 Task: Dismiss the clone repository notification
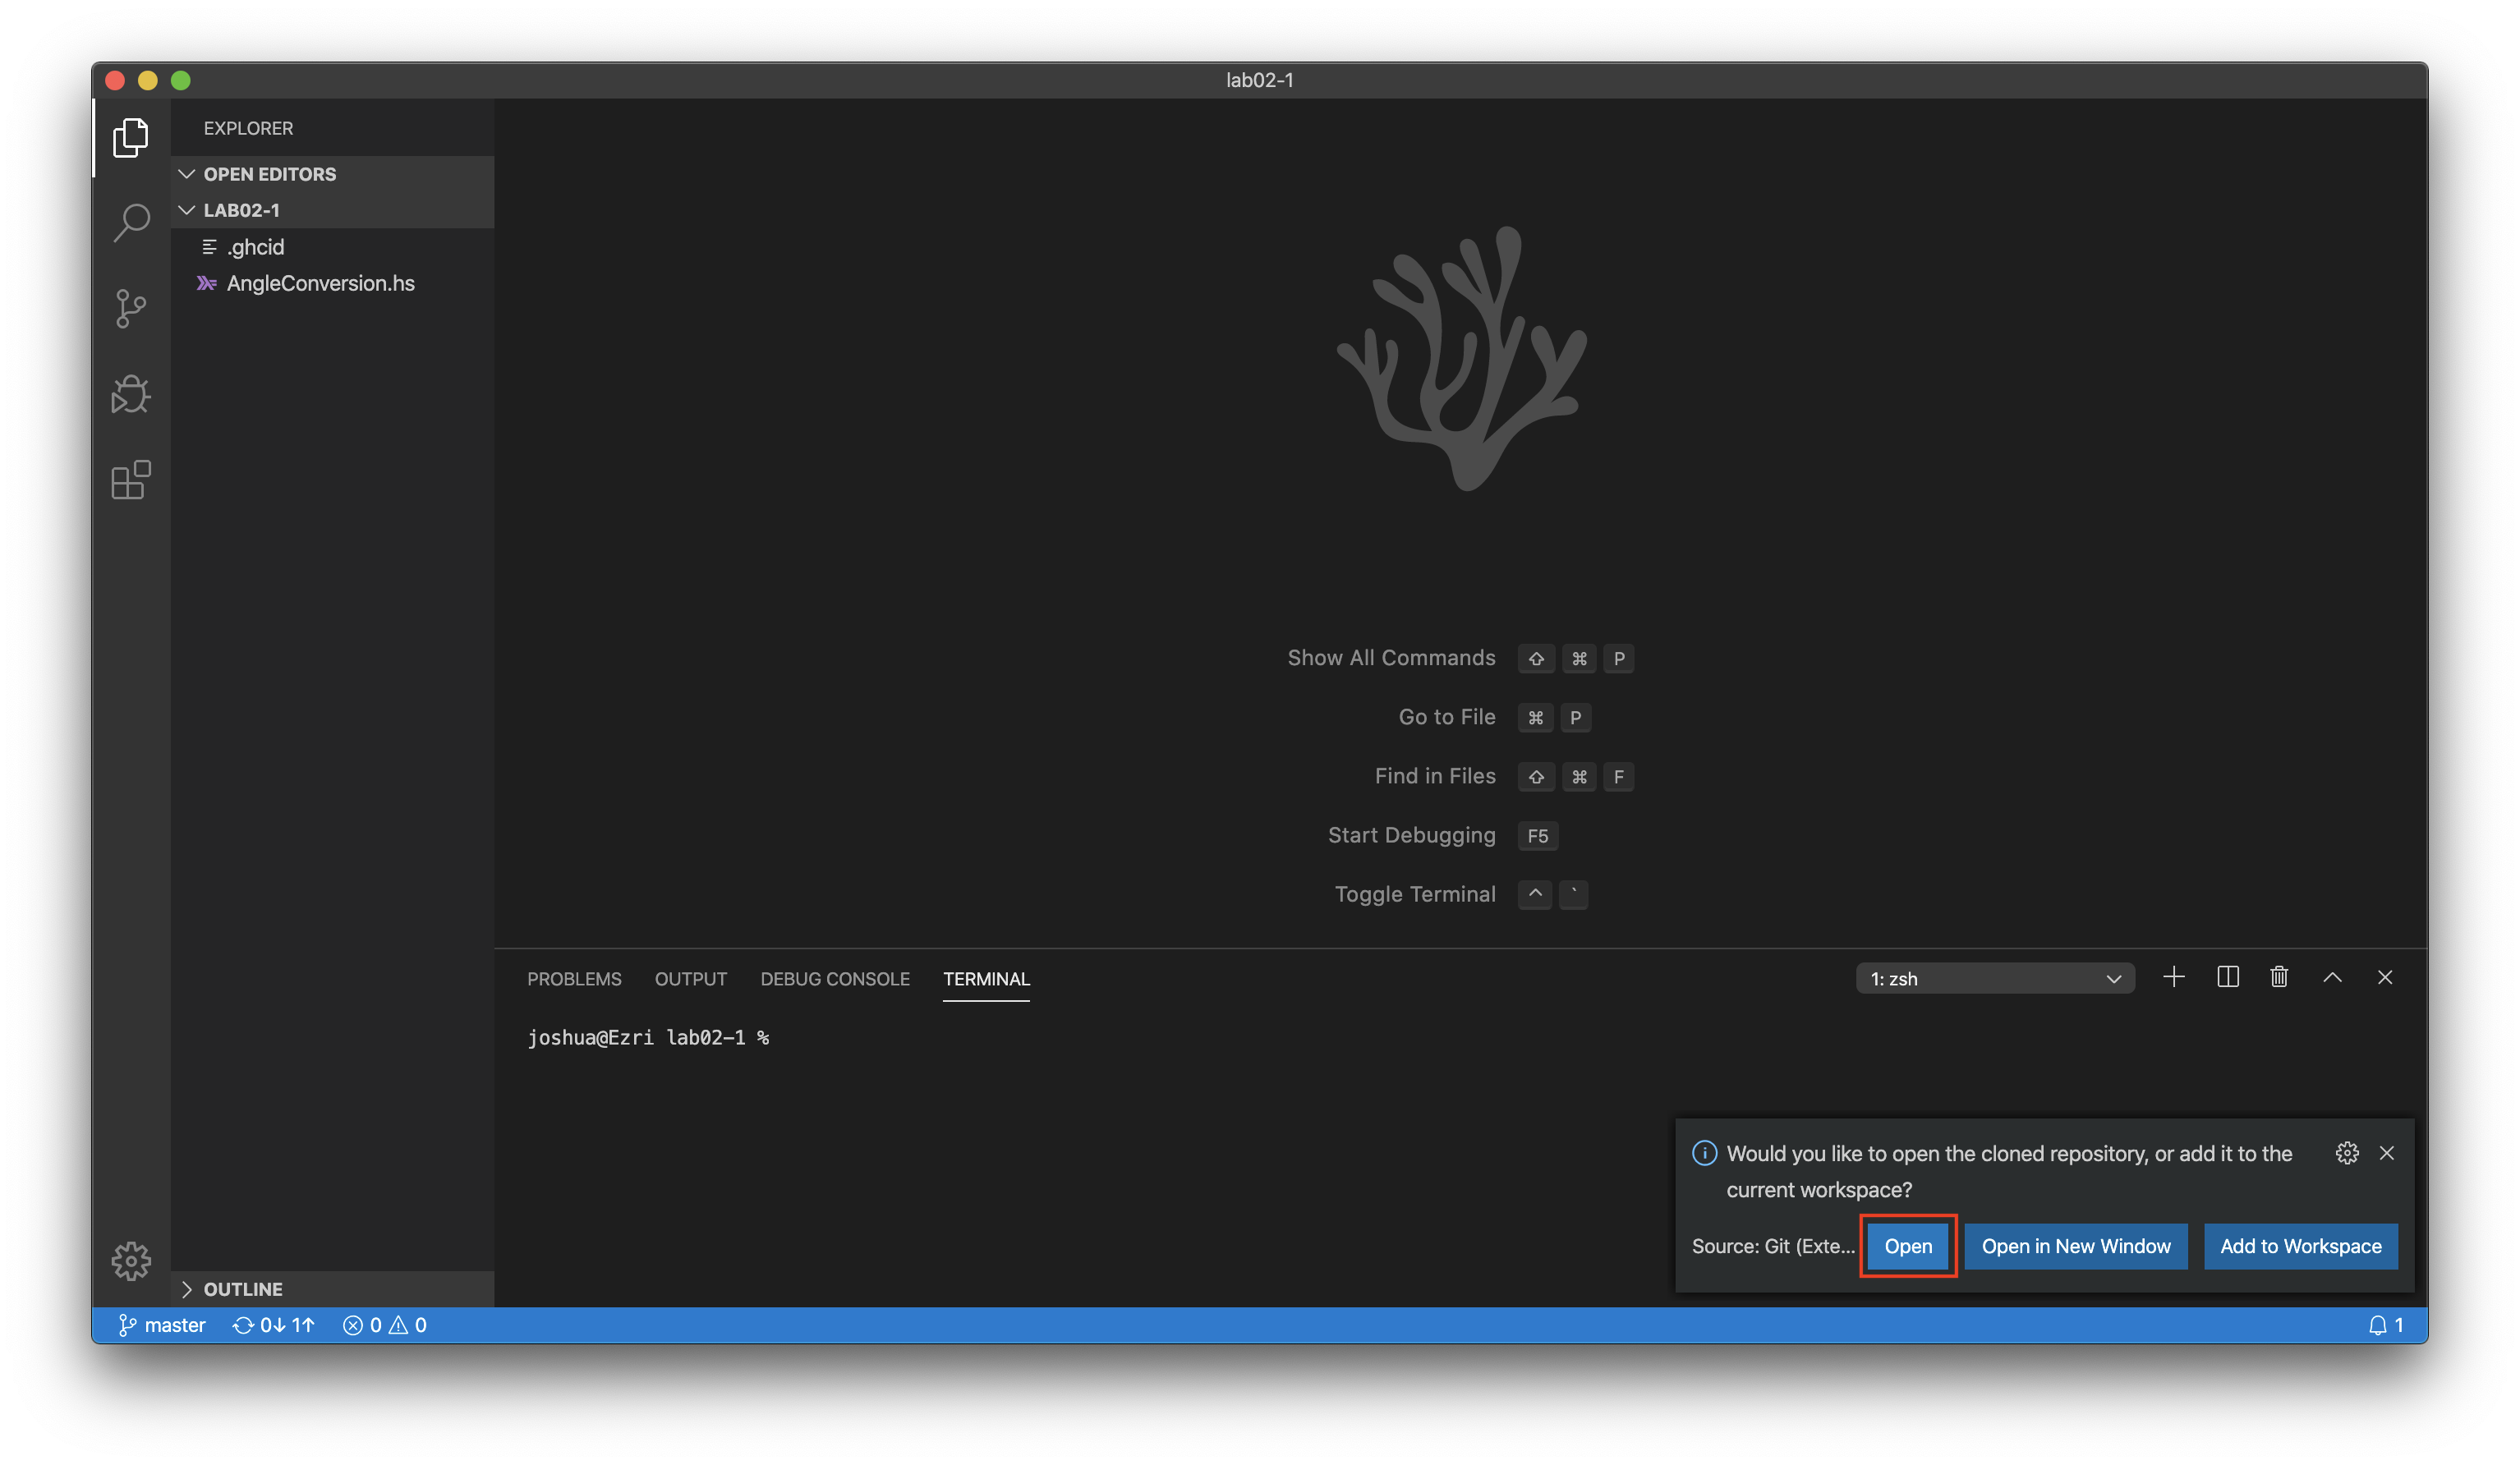2387,1153
